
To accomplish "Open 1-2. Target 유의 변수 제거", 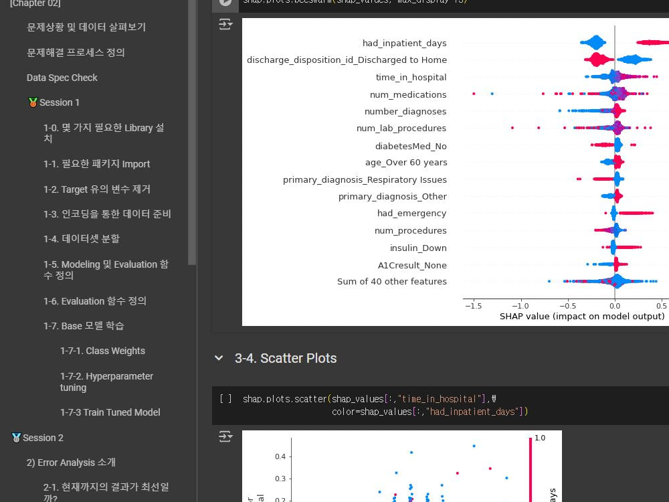I will tap(97, 189).
